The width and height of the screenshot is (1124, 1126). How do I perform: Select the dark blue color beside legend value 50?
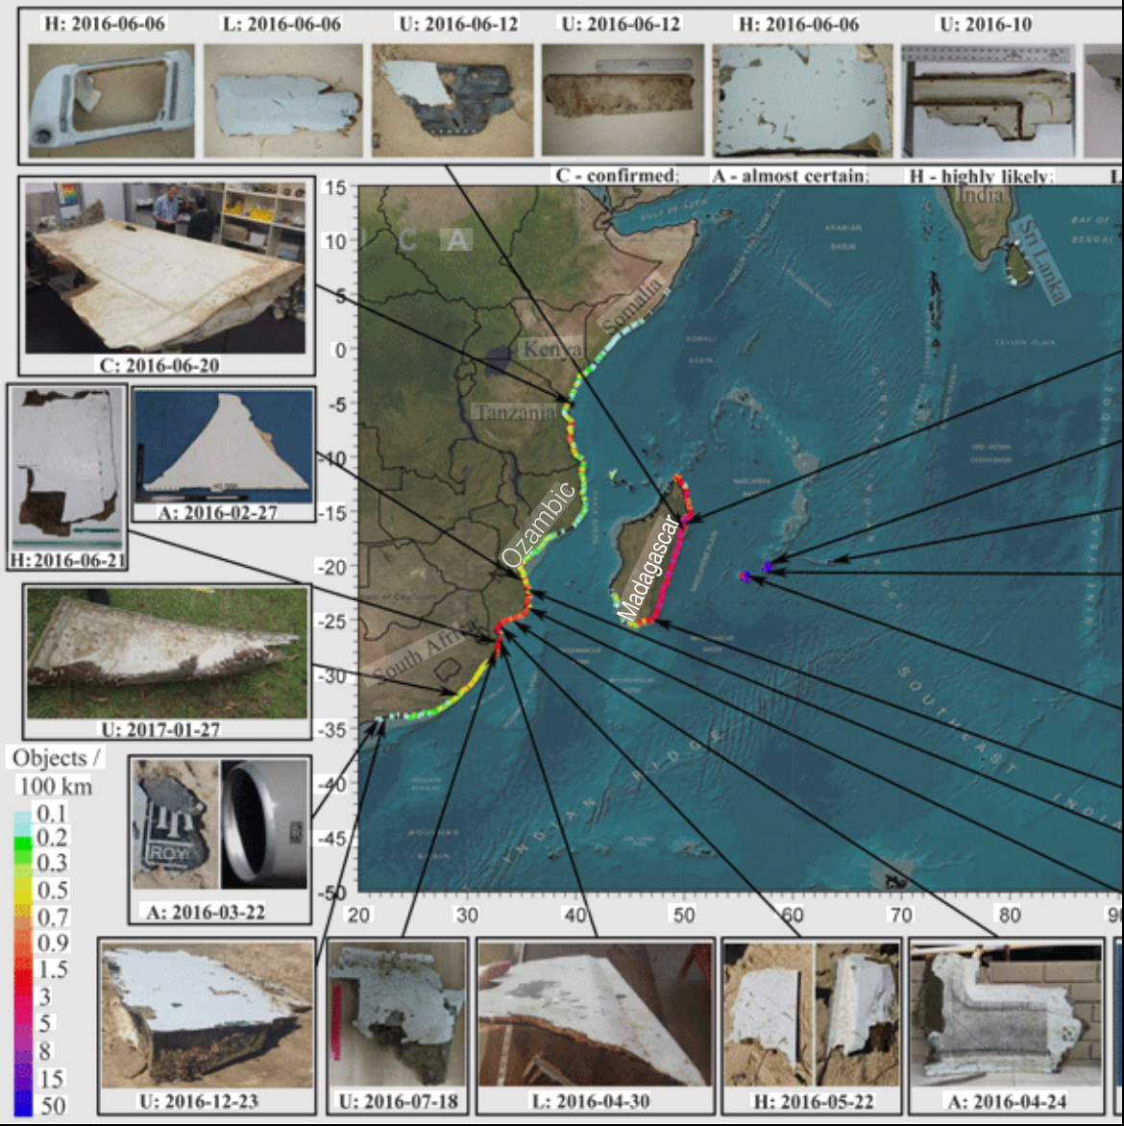[24, 1104]
